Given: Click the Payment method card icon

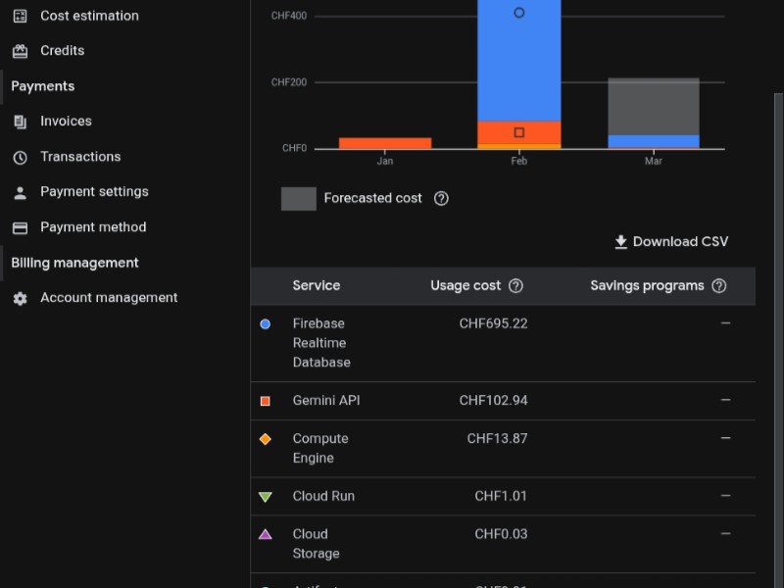Looking at the screenshot, I should [20, 227].
